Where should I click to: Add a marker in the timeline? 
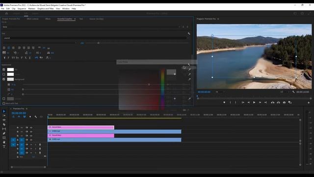click(x=30, y=117)
